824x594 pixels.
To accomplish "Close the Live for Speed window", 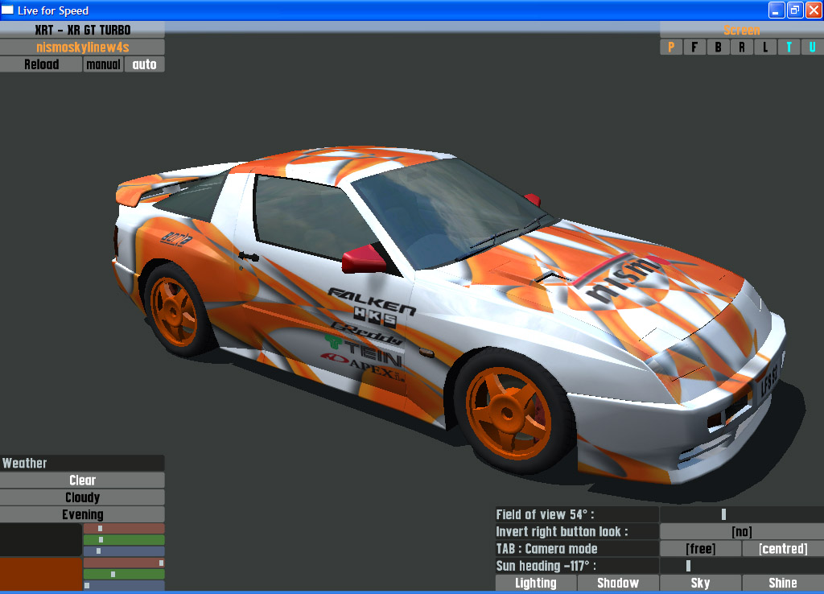I will coord(814,10).
